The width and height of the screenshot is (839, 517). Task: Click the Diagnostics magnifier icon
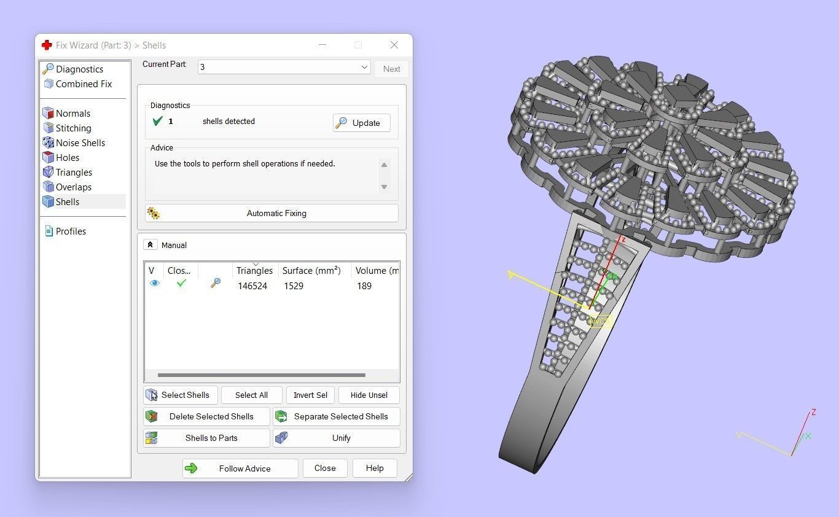pyautogui.click(x=48, y=69)
